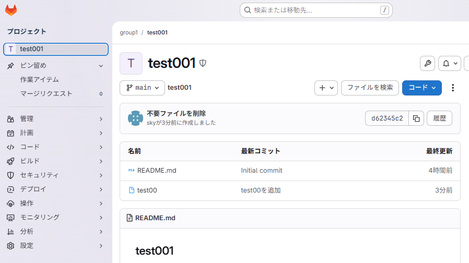This screenshot has height=263, width=469.
Task: Click the T project avatar
Action: pos(131,64)
